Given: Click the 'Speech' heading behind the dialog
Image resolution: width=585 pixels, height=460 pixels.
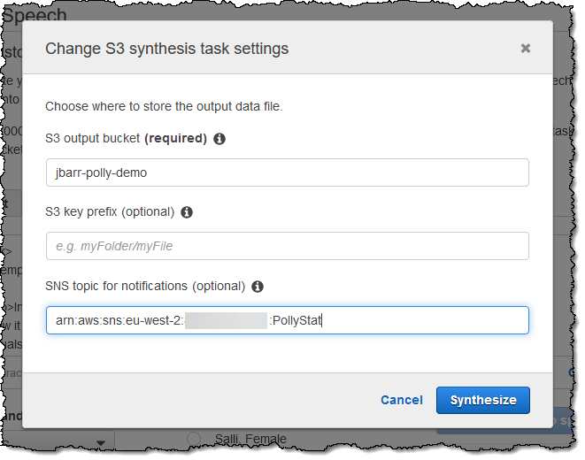Looking at the screenshot, I should (34, 13).
